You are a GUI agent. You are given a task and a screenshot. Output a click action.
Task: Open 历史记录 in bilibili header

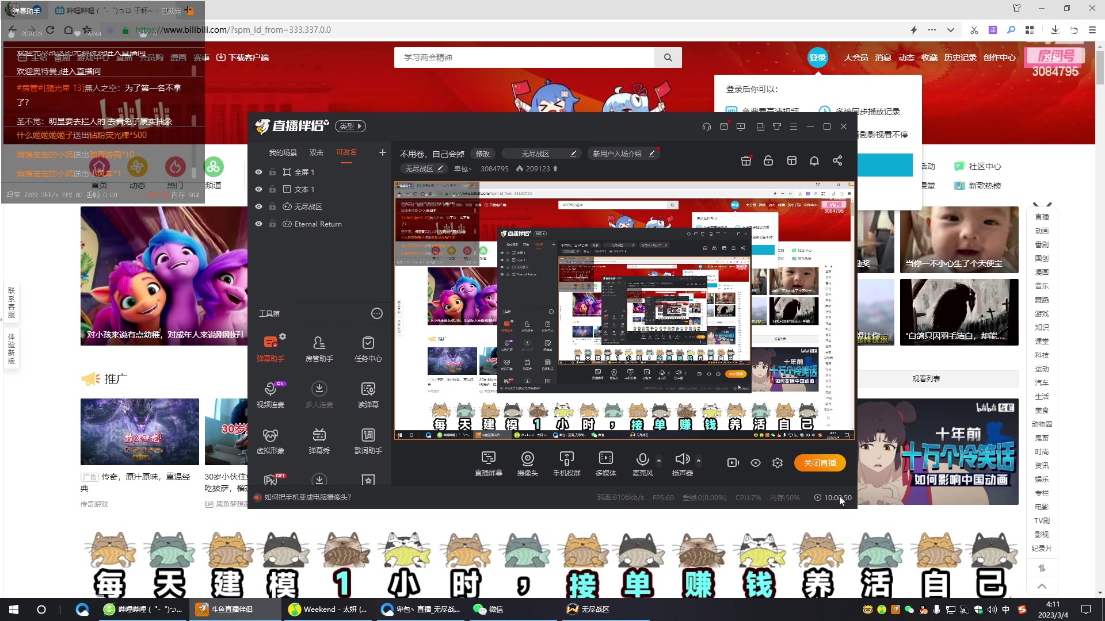coord(960,57)
